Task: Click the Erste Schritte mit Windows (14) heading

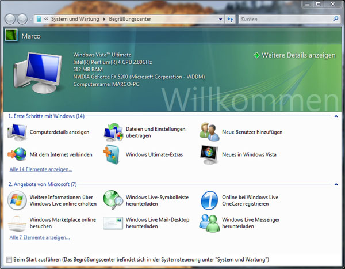Action: coord(47,116)
